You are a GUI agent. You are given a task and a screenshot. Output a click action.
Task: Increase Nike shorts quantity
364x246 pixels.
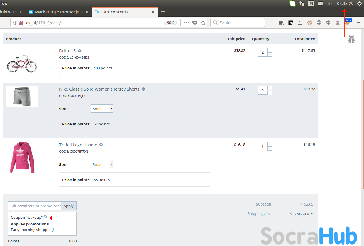point(270,88)
